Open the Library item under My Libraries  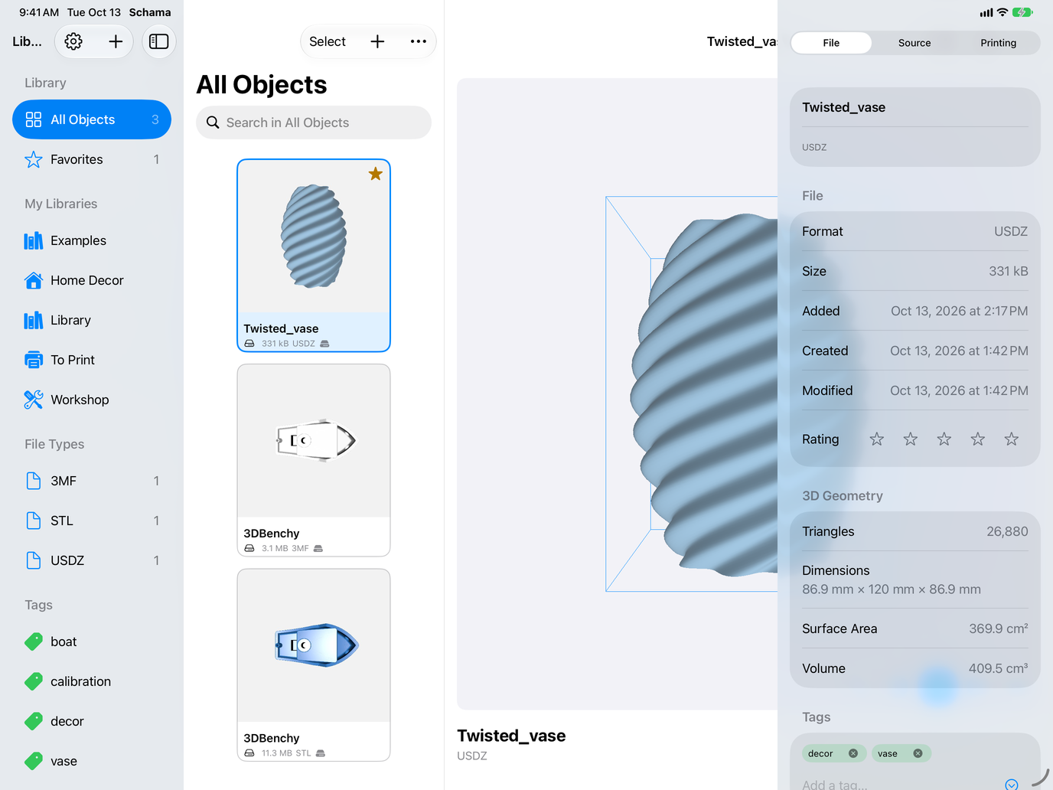[x=92, y=320]
